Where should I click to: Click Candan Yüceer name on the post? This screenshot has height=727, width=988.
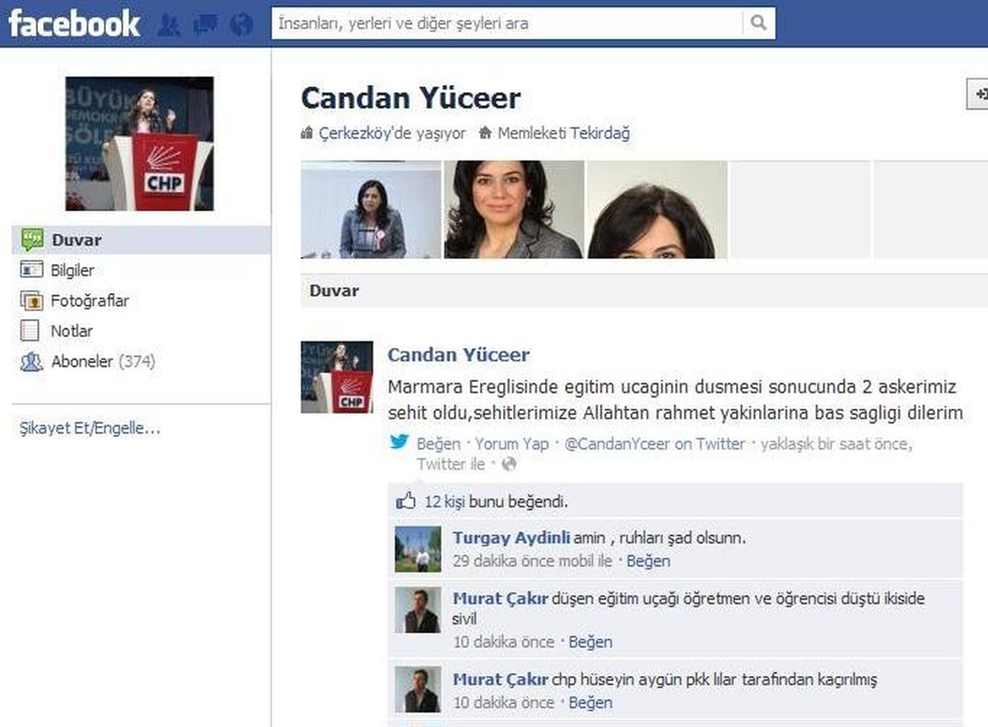[x=459, y=355]
